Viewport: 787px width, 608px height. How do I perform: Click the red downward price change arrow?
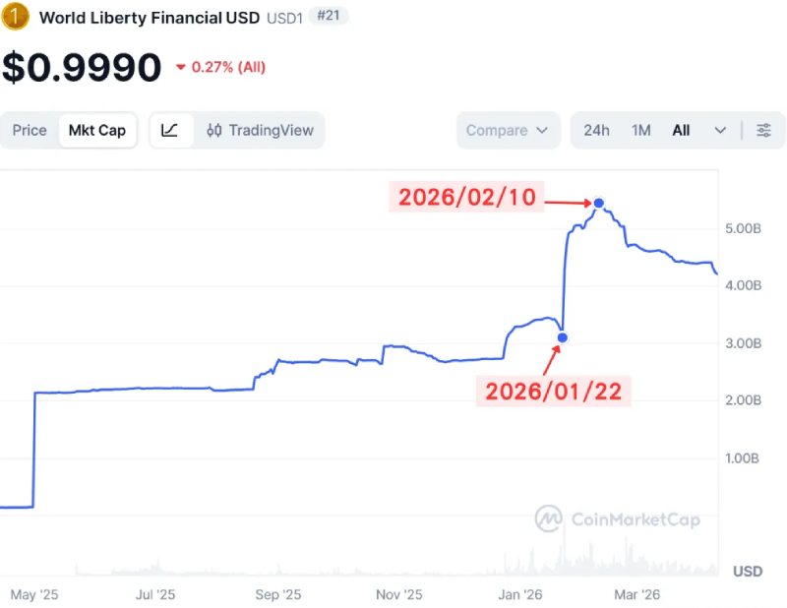coord(180,70)
